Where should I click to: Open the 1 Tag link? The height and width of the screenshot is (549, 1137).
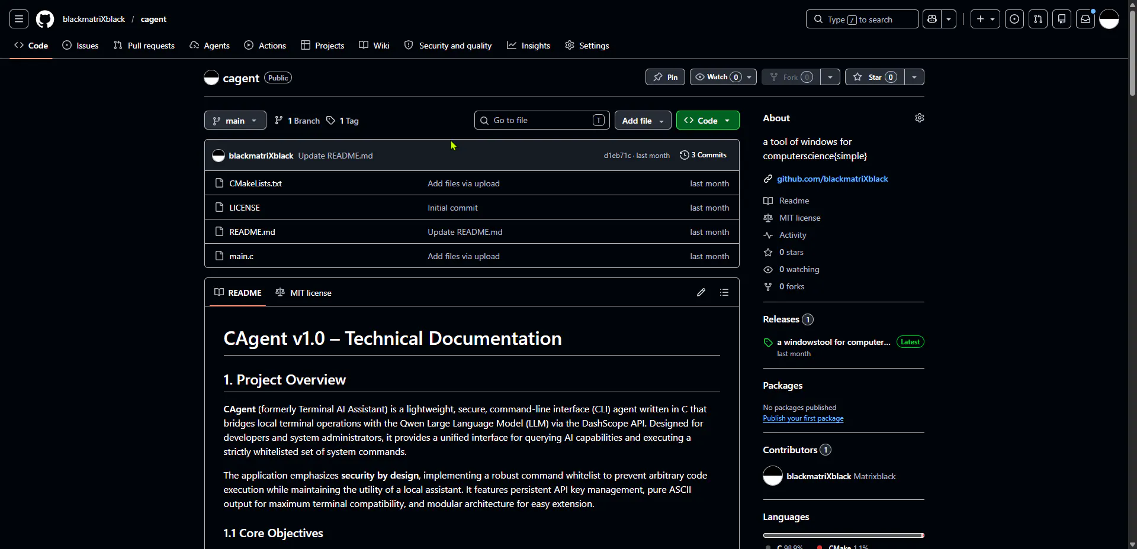click(343, 121)
